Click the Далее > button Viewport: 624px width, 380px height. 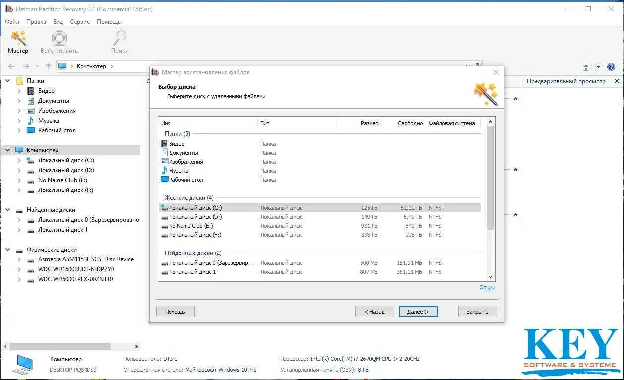point(418,312)
